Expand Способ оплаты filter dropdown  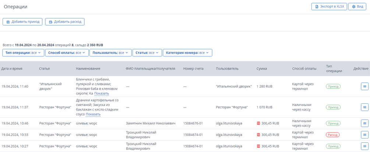pos(67,53)
